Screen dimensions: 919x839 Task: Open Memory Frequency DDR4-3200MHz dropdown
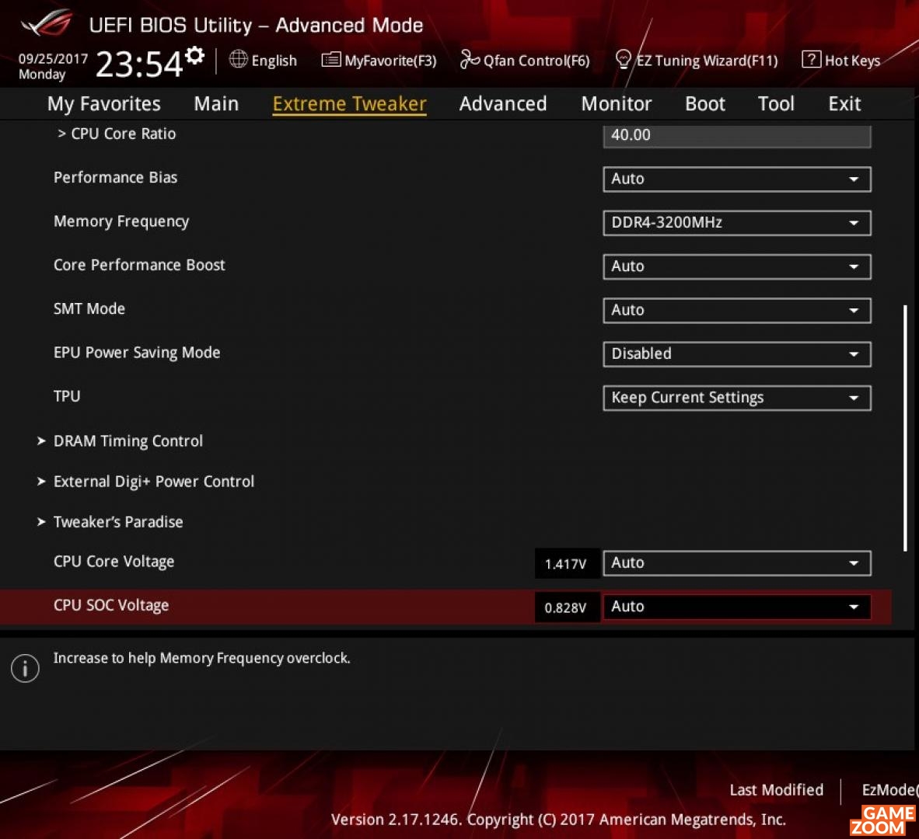pyautogui.click(x=737, y=223)
